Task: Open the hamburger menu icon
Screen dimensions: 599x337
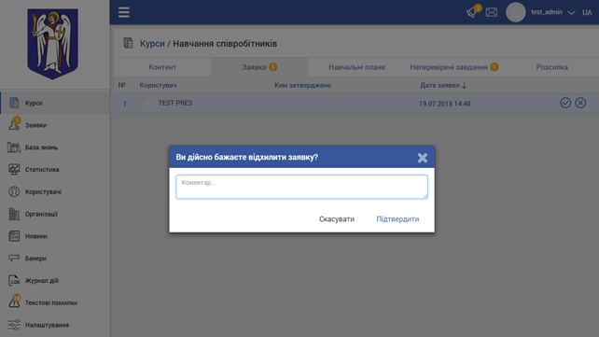Action: tap(123, 12)
